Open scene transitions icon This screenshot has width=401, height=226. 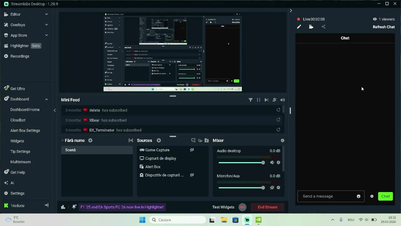click(131, 140)
